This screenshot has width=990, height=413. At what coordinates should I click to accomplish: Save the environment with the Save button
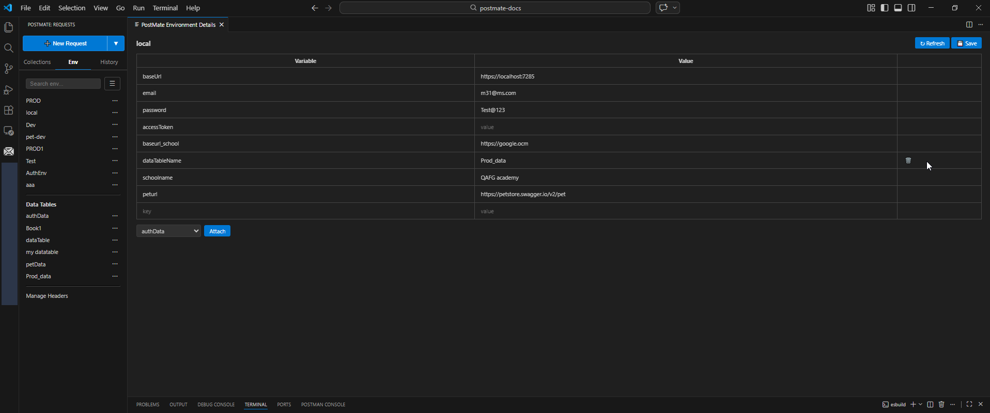point(966,43)
